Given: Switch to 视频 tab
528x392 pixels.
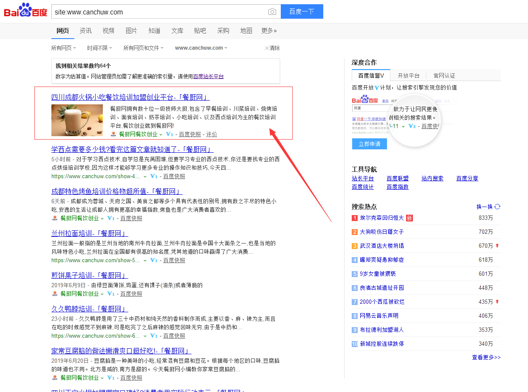Looking at the screenshot, I should 108,31.
